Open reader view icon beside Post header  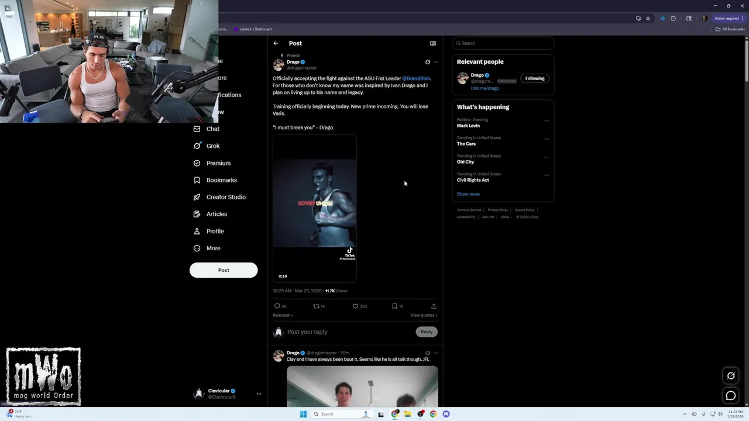[433, 43]
